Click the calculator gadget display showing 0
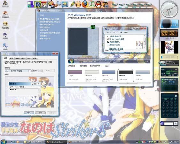 tap(169, 96)
